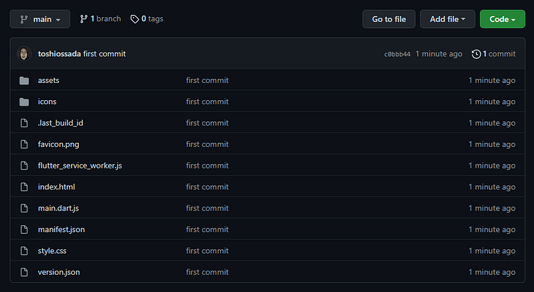Click the branch icon beside 1 branch
The image size is (534, 292).
pyautogui.click(x=83, y=19)
